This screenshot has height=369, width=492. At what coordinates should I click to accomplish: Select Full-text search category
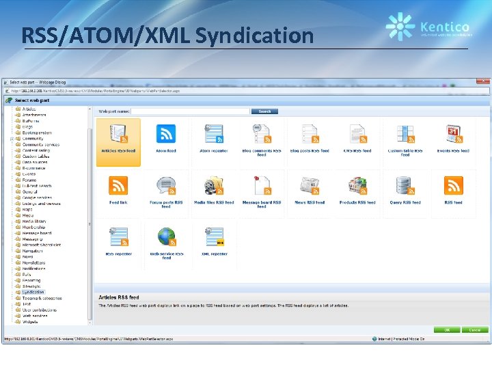tap(37, 186)
